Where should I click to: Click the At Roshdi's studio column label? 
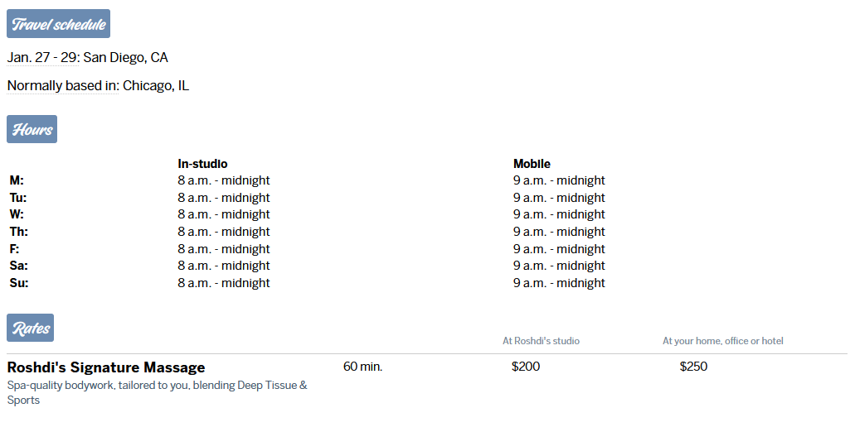541,341
